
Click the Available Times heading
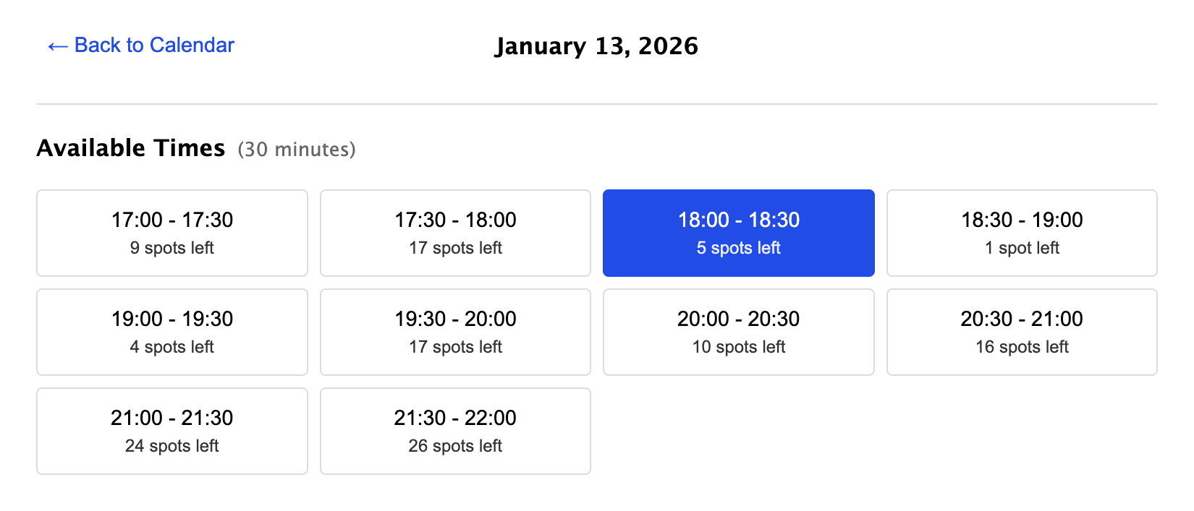131,148
